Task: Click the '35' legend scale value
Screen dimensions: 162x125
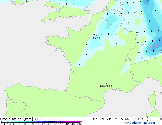Action: pyautogui.click(x=61, y=124)
